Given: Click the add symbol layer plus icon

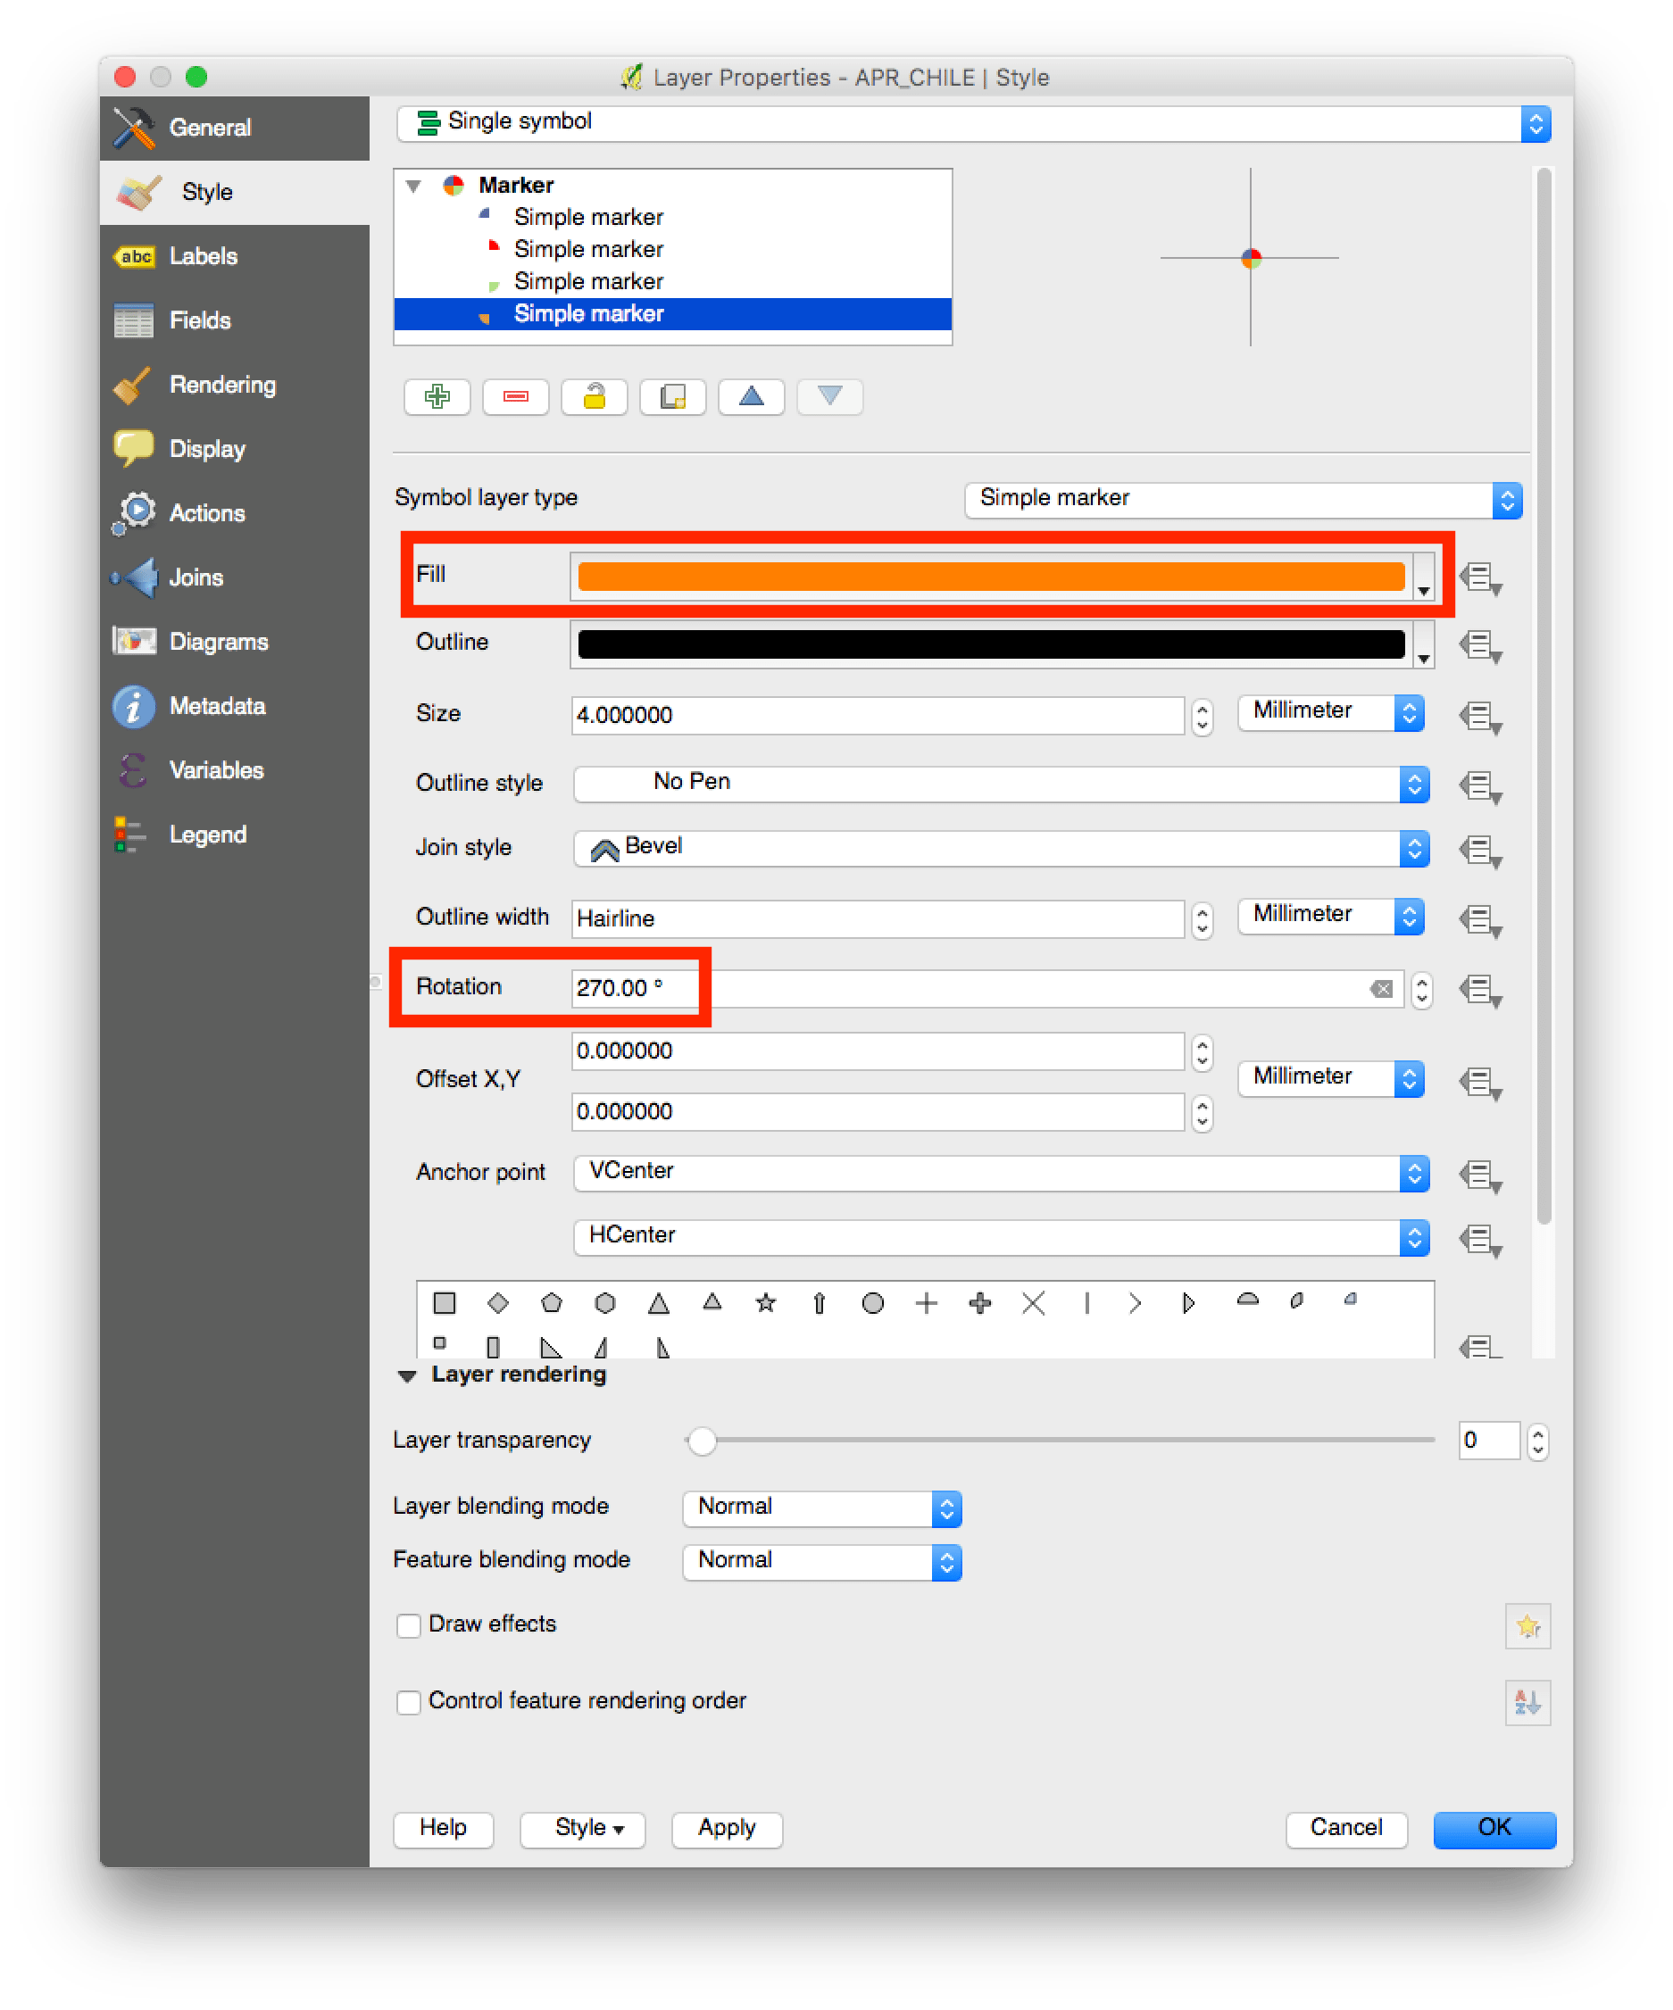Looking at the screenshot, I should point(437,396).
